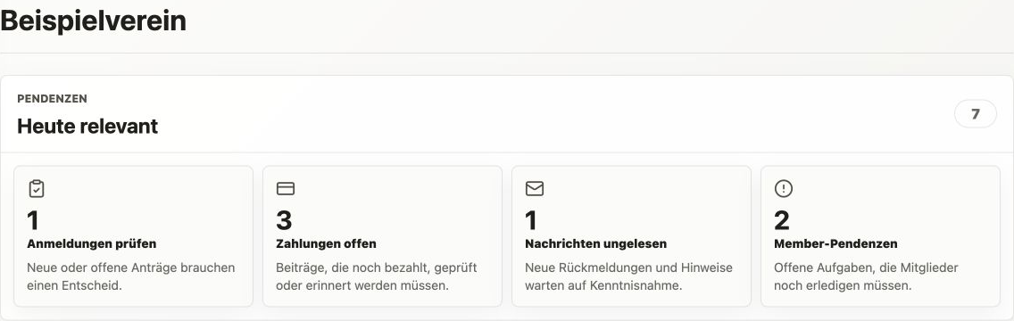Open the Anmeldungen prüfen card
This screenshot has width=1014, height=321.
coord(133,235)
